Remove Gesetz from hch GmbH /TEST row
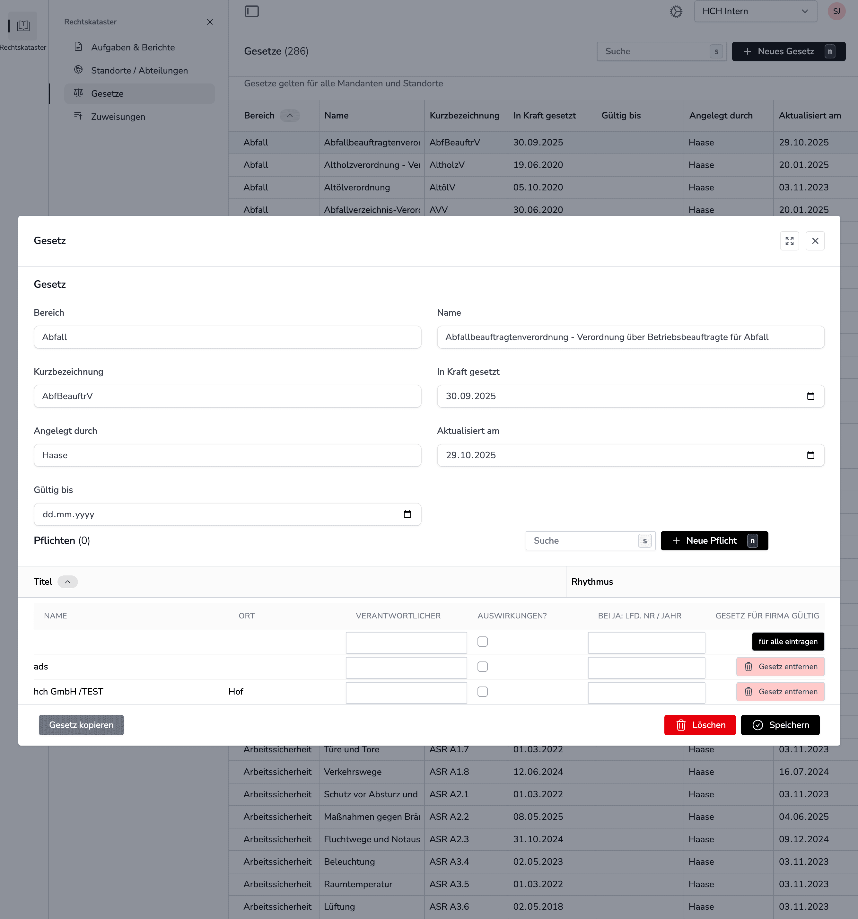858x919 pixels. point(780,692)
